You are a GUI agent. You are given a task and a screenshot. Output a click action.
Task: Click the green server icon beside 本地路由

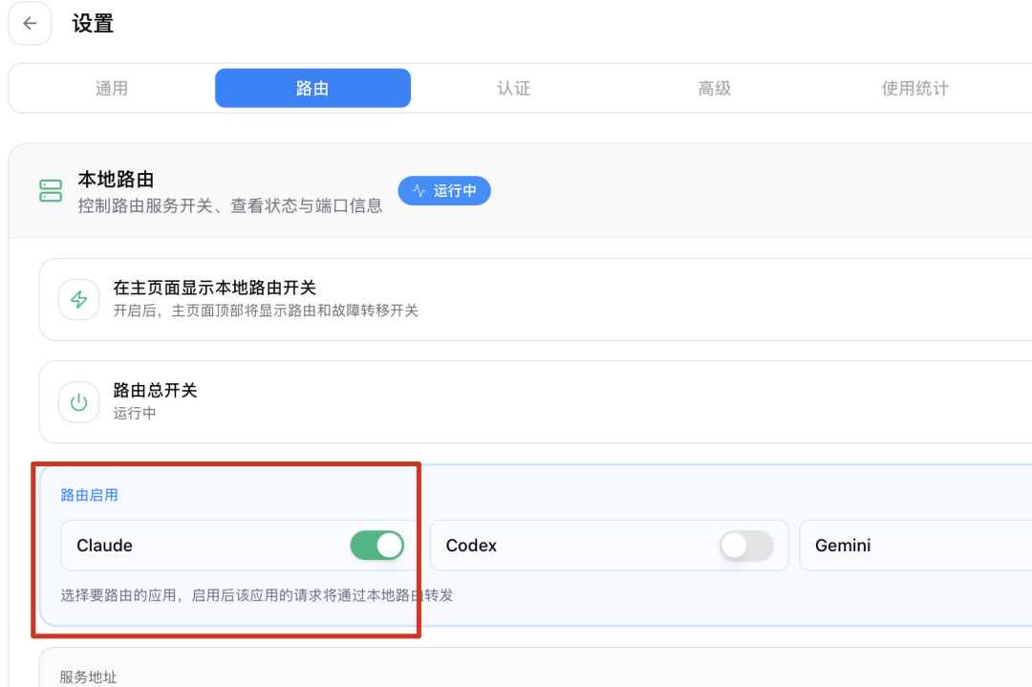pos(51,191)
